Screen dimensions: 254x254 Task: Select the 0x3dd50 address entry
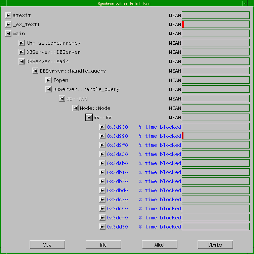tap(117, 227)
